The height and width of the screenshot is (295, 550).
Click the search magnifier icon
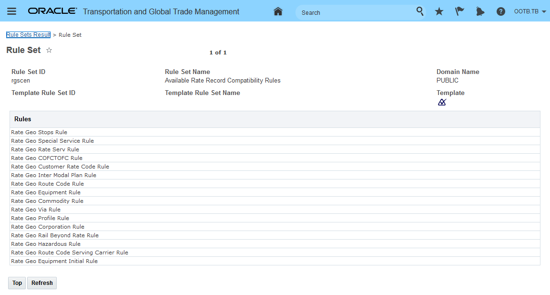tap(419, 11)
